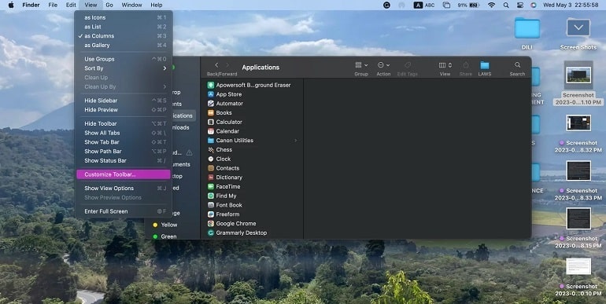The height and width of the screenshot is (304, 606).
Task: Click the Grammarly Desktop app icon
Action: pyautogui.click(x=211, y=233)
